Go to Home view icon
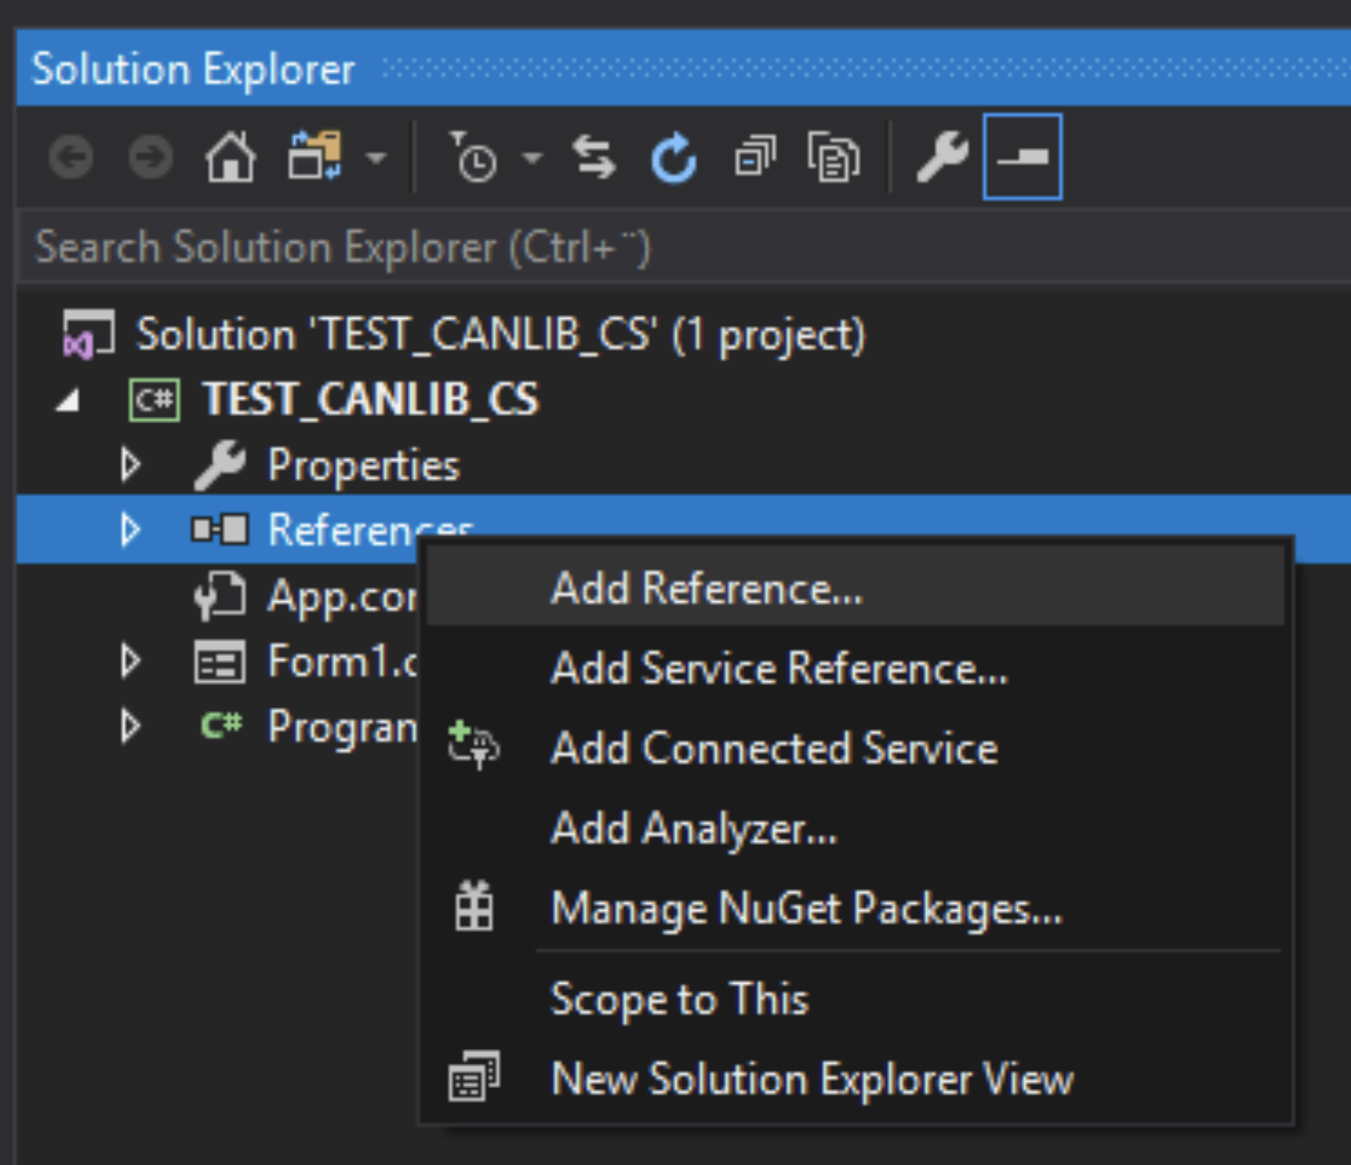The image size is (1351, 1165). pos(230,157)
